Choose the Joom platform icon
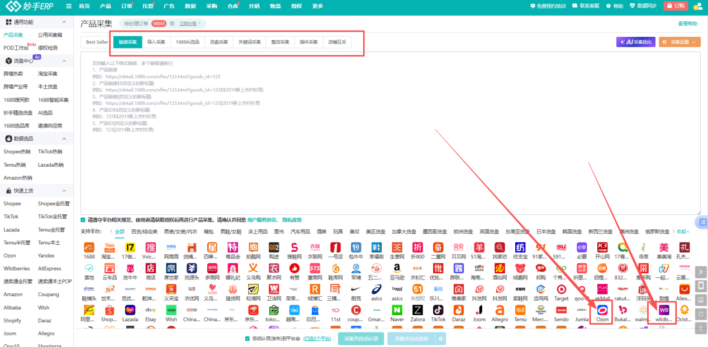Image resolution: width=708 pixels, height=347 pixels. coord(479,310)
